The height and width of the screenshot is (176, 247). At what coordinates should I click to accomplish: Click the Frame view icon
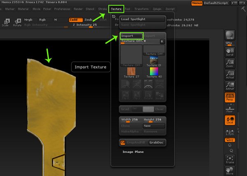click(x=229, y=160)
